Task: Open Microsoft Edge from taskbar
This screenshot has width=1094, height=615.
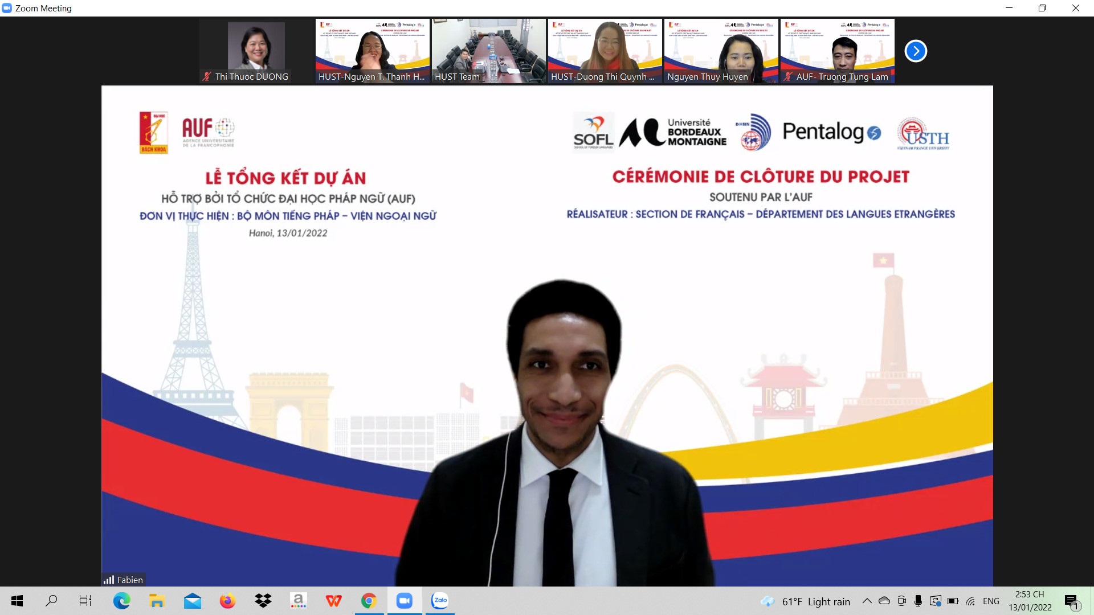Action: 121,601
